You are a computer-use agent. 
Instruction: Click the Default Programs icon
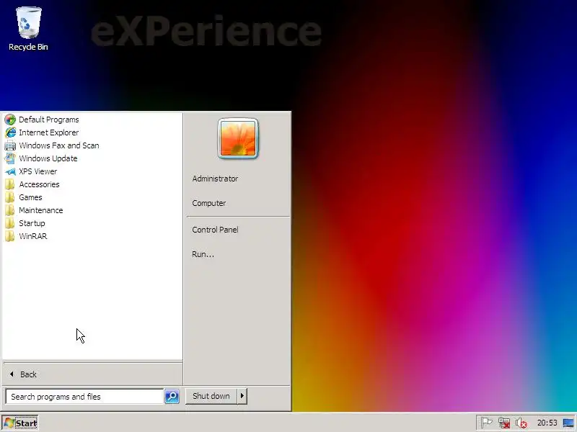10,120
